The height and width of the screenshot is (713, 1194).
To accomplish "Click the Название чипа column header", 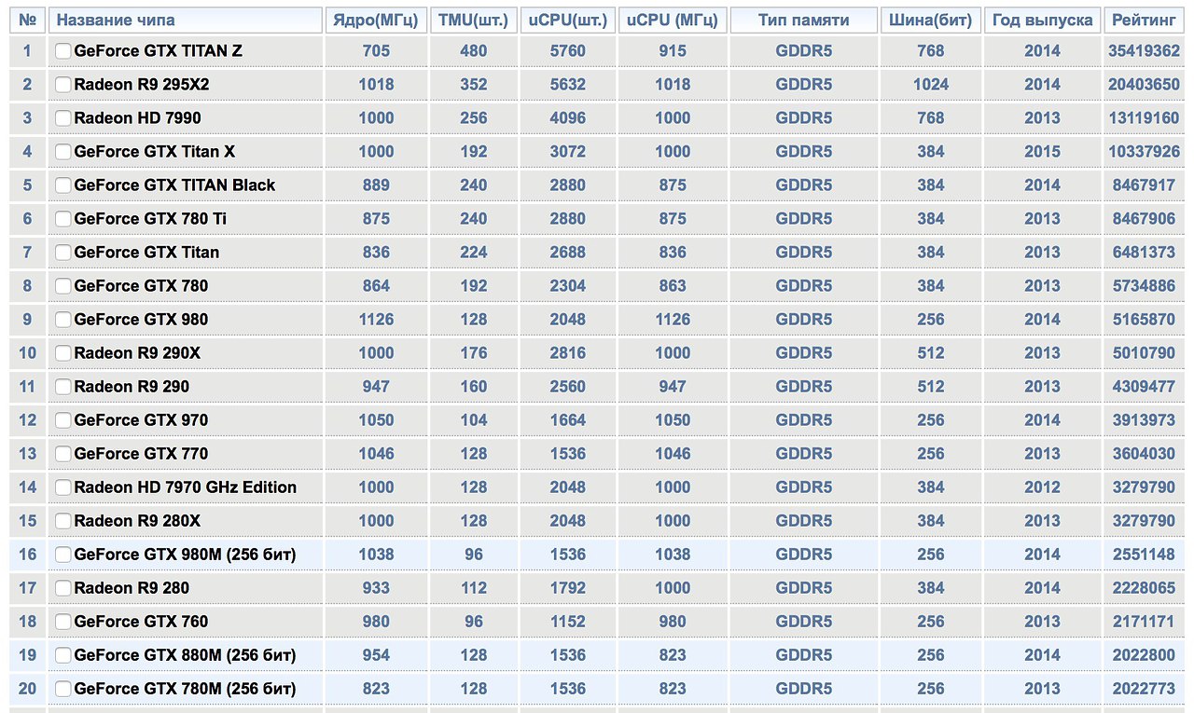I will click(x=116, y=20).
